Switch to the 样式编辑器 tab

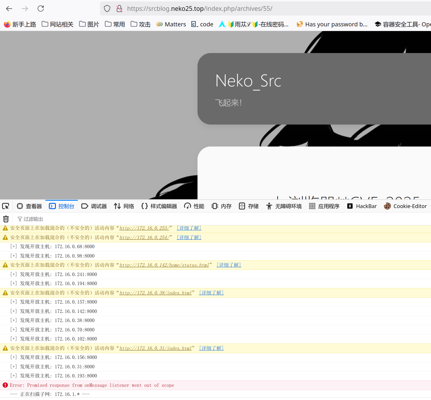click(159, 206)
